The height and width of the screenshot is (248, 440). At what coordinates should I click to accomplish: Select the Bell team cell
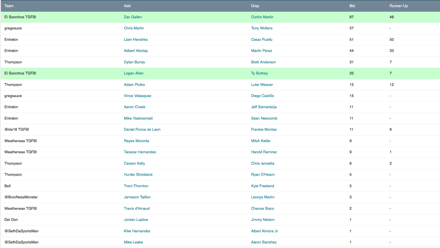pyautogui.click(x=7, y=186)
